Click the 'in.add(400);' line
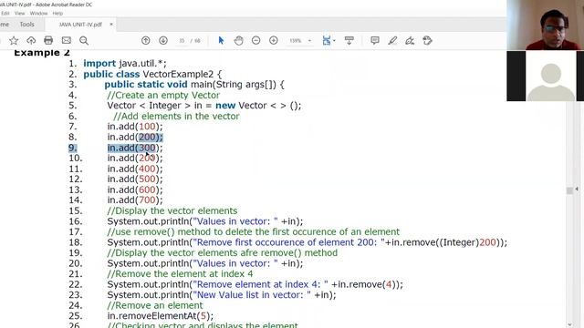 pos(135,169)
